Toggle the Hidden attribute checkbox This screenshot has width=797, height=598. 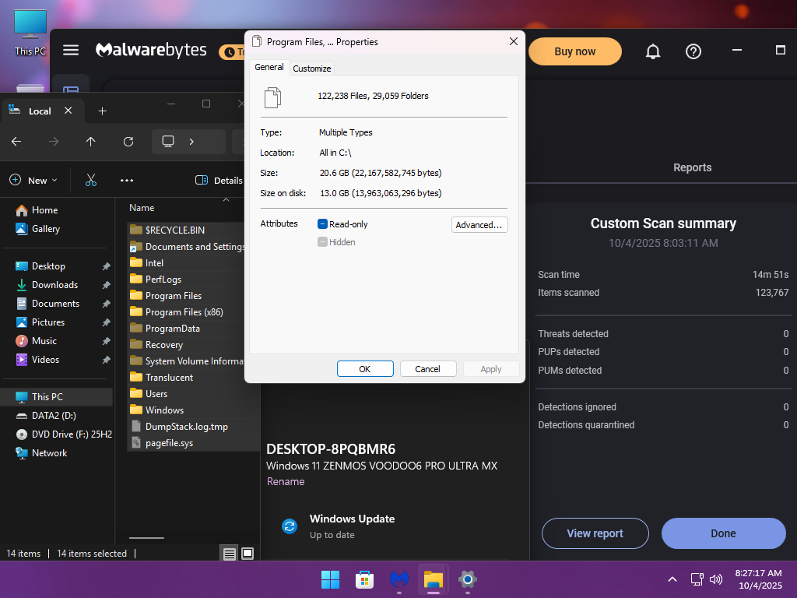(322, 242)
